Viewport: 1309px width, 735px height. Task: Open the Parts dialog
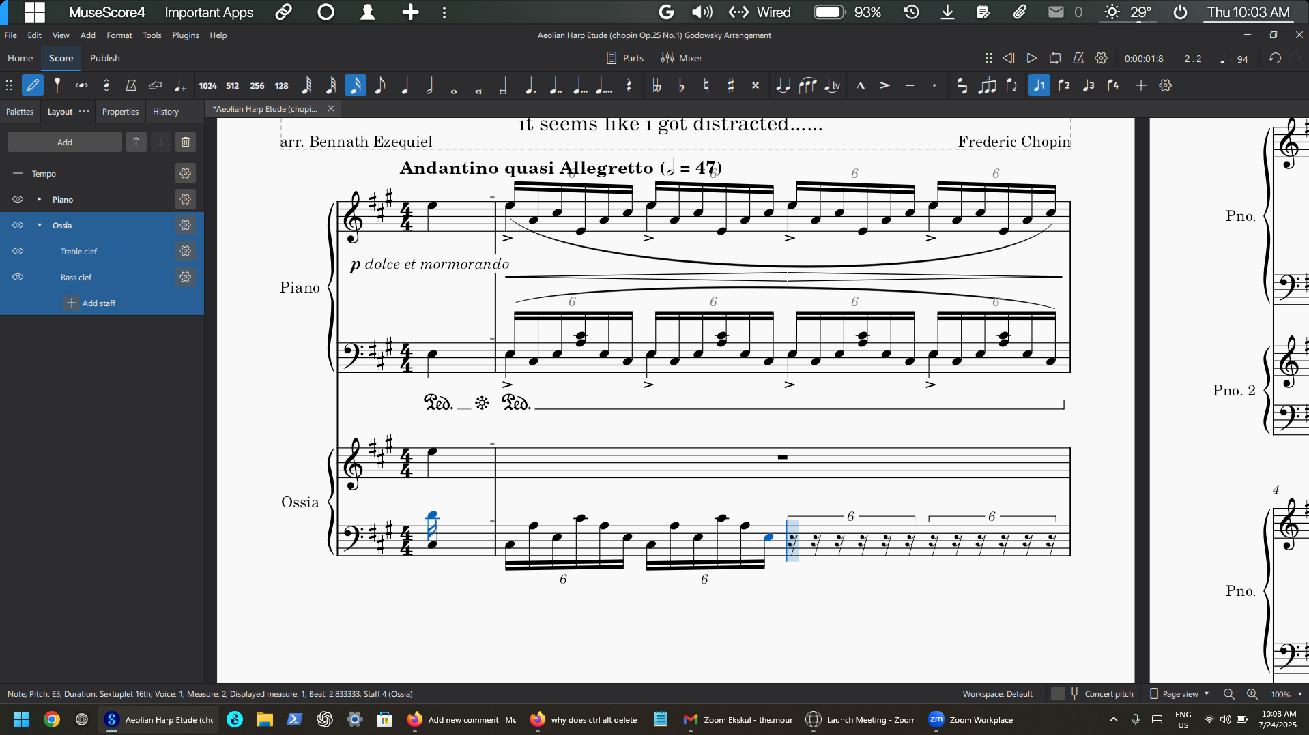click(625, 59)
